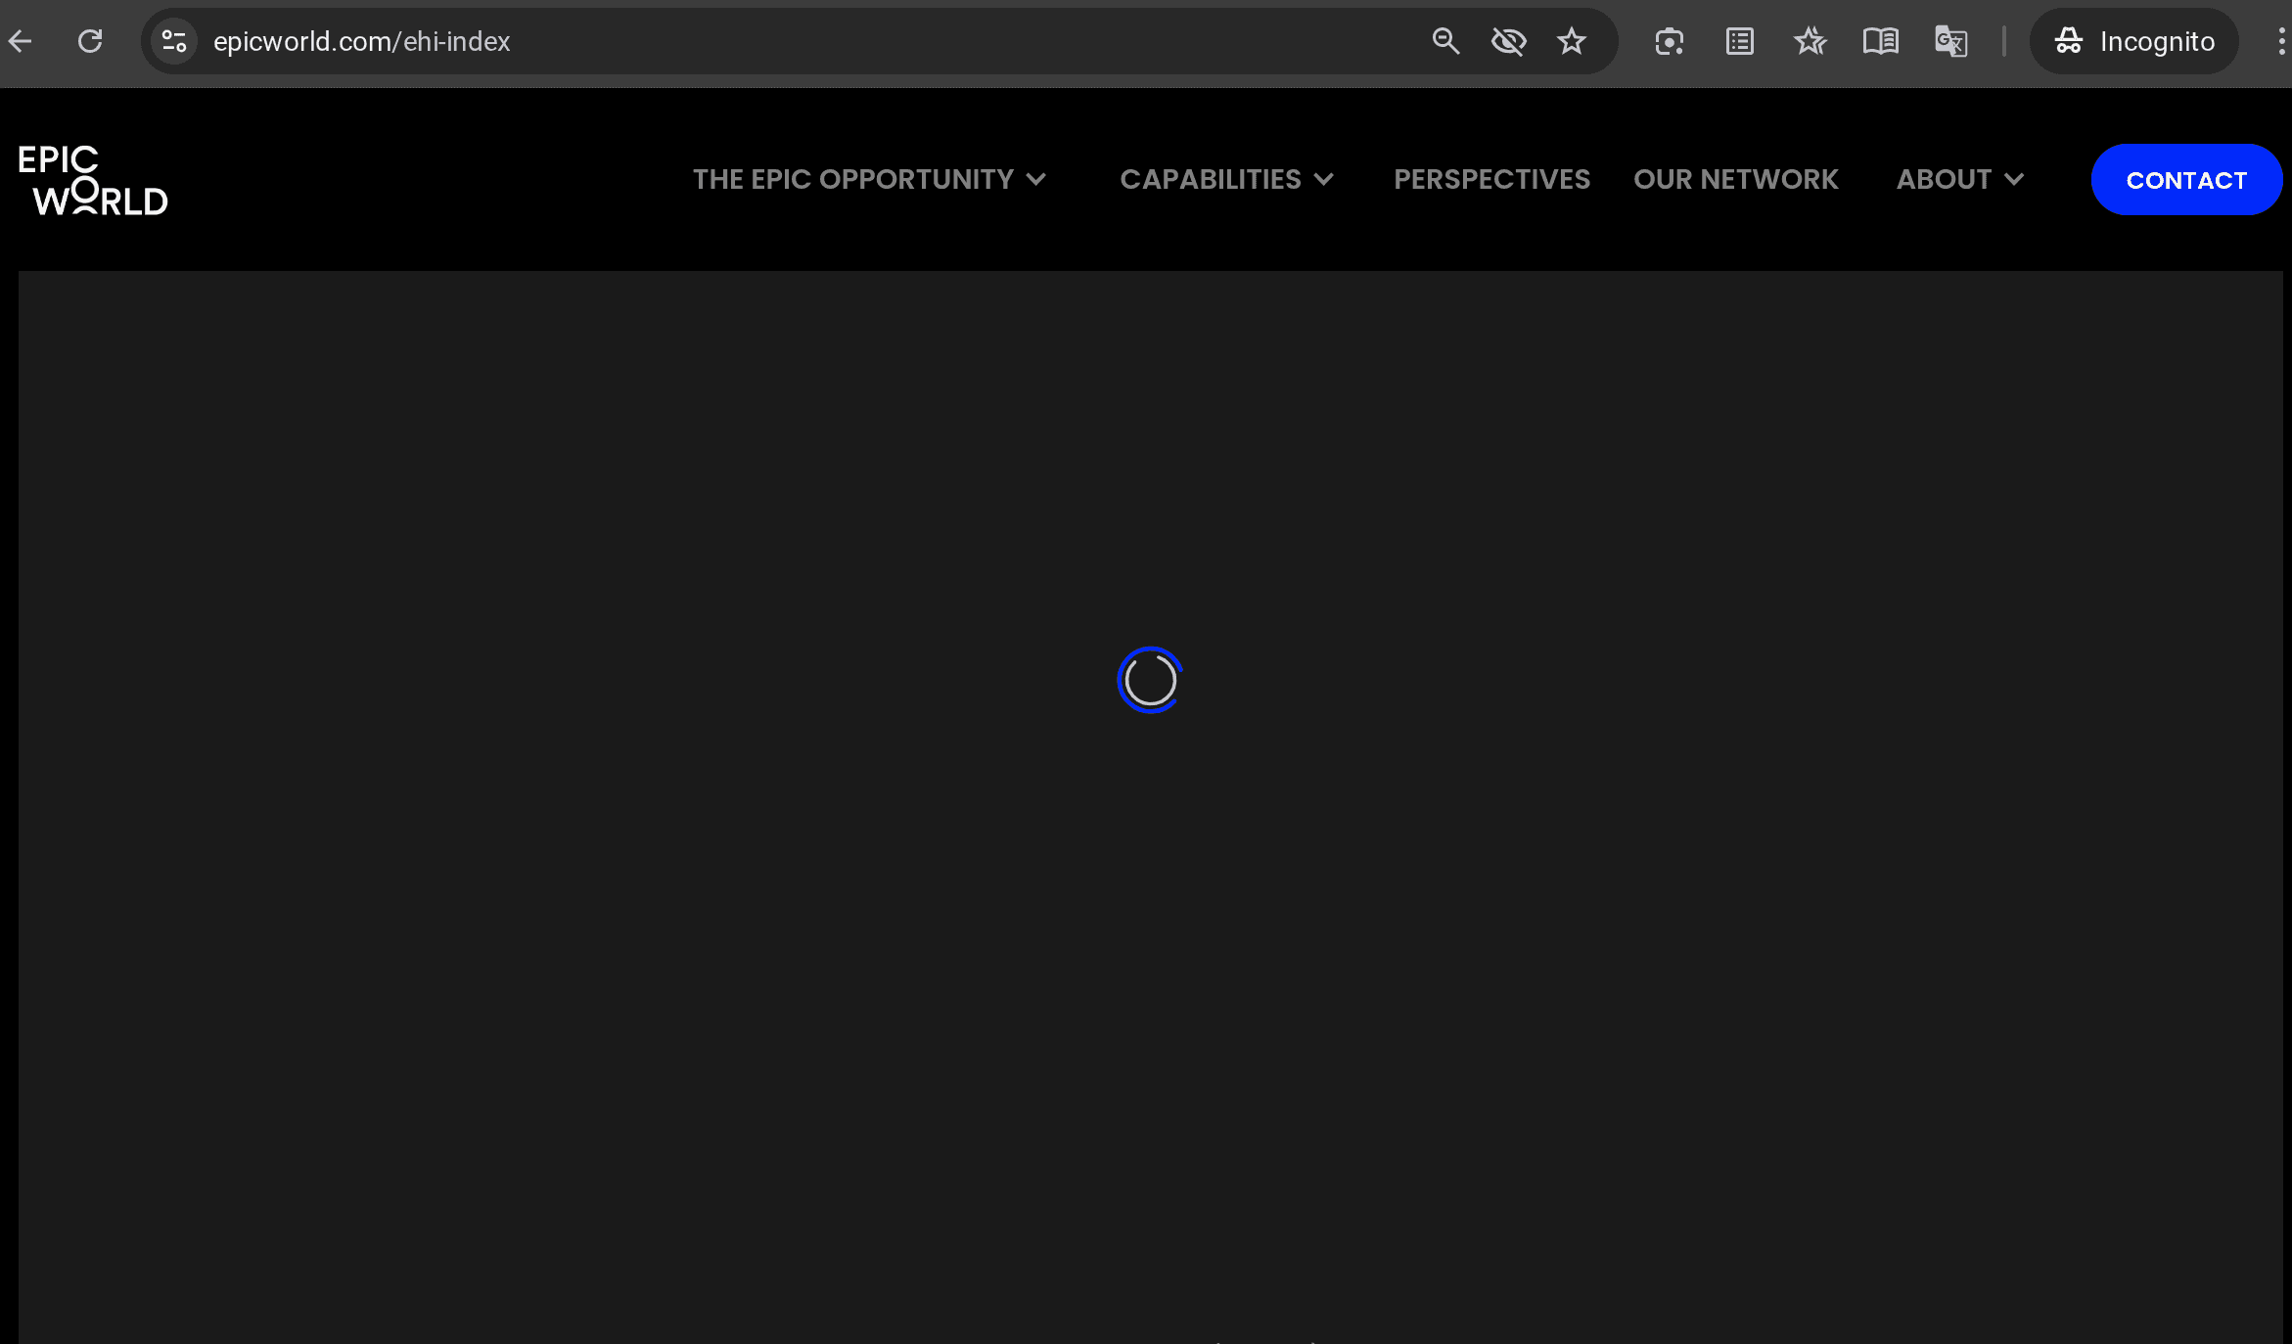Open the reading mode book icon
The height and width of the screenshot is (1344, 2292).
pyautogui.click(x=1880, y=41)
